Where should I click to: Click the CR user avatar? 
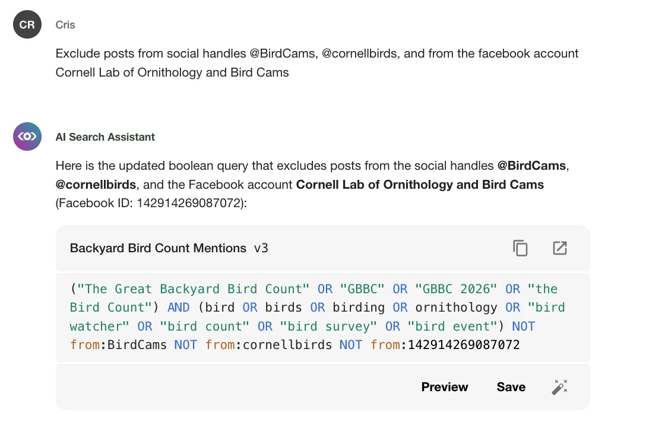click(27, 25)
